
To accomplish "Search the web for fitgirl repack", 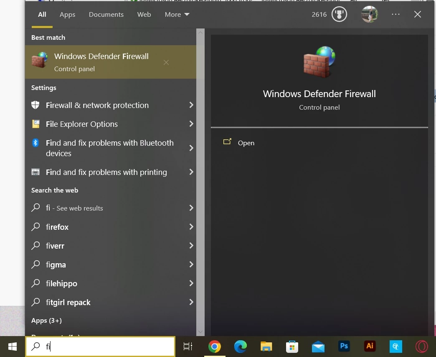I will tap(111, 302).
